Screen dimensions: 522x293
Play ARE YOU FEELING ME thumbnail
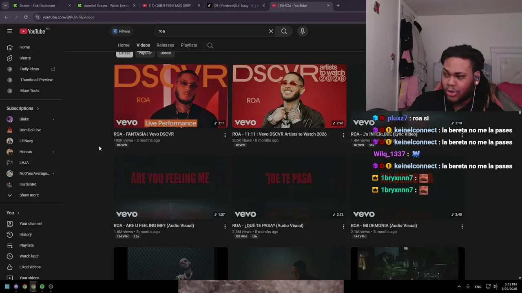pos(171,188)
